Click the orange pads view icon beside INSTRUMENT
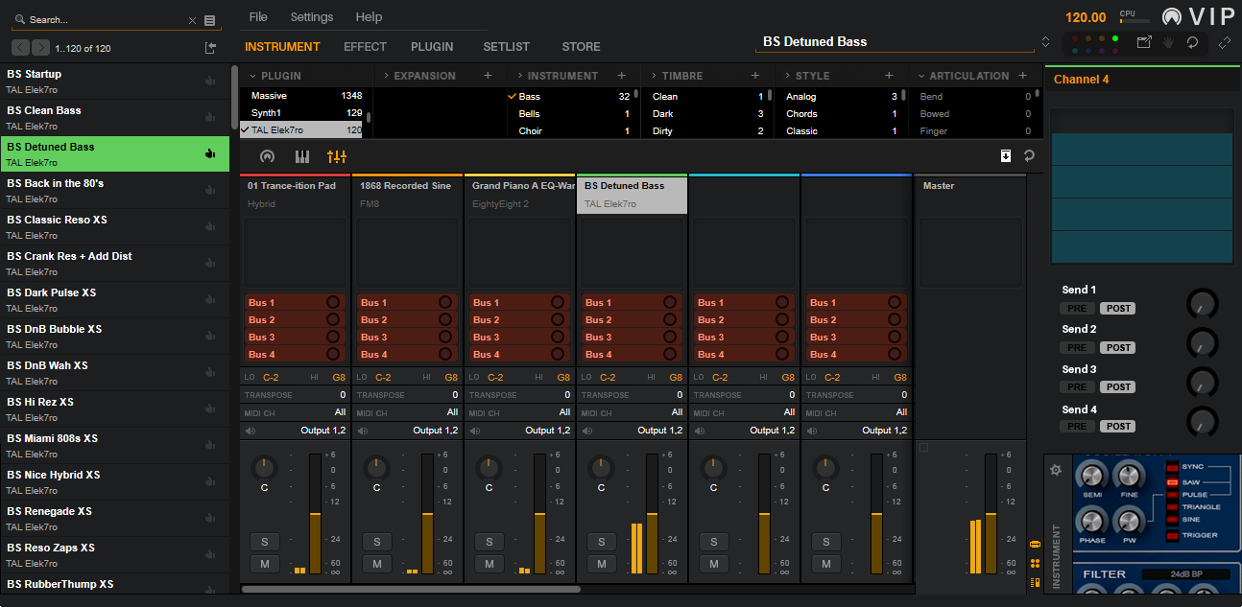Viewport: 1242px width, 607px height. tap(1035, 544)
